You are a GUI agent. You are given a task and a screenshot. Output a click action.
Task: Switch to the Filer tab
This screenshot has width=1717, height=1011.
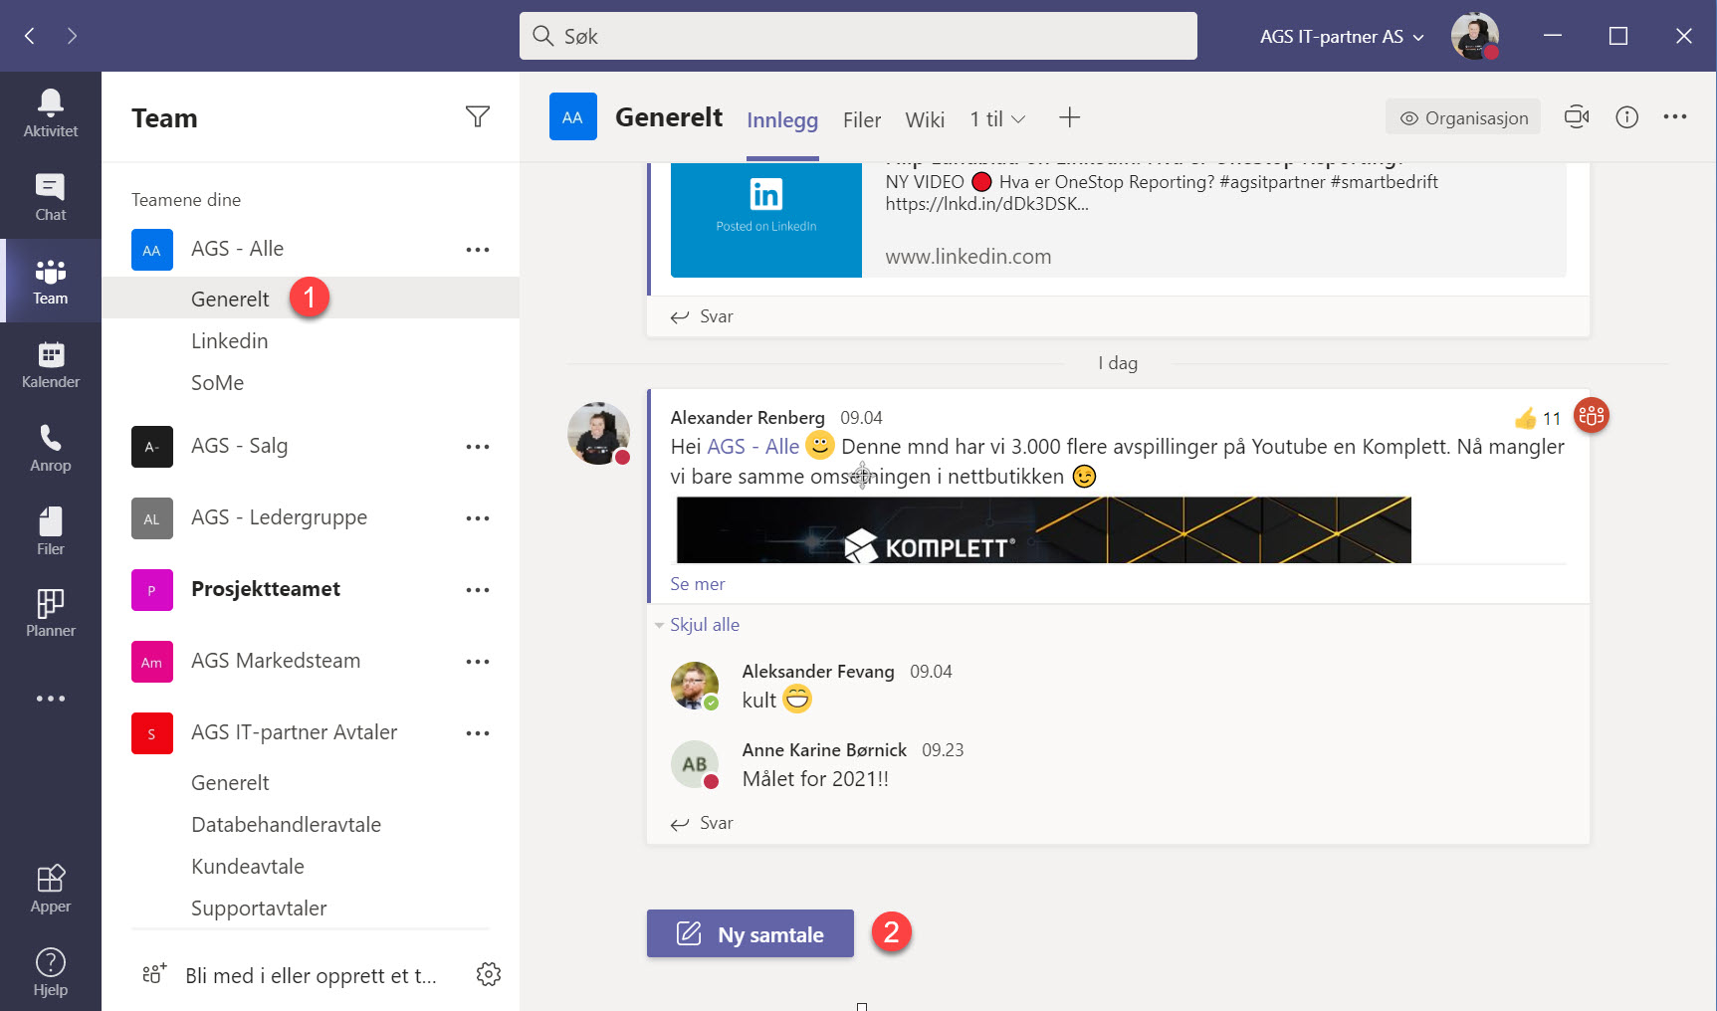[861, 119]
